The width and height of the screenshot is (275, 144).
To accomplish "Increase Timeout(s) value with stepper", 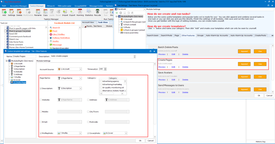I will [105, 68].
